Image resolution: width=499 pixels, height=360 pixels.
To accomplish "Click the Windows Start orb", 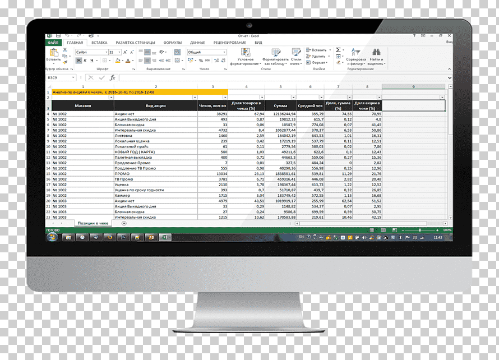I will point(52,237).
